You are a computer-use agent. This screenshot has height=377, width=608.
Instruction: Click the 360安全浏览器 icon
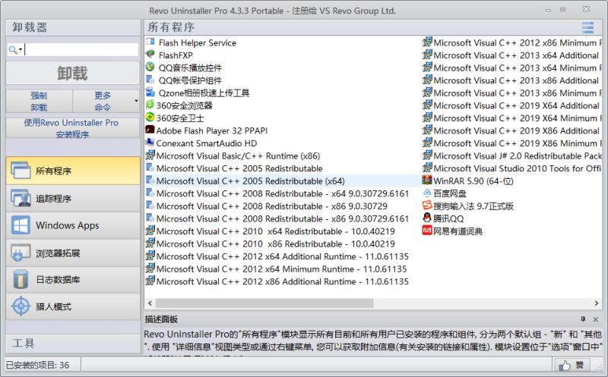click(x=150, y=105)
